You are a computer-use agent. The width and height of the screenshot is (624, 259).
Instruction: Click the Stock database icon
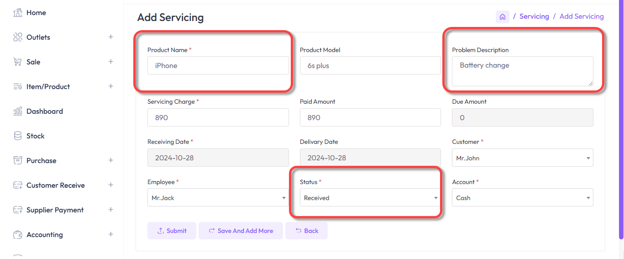[x=18, y=136]
